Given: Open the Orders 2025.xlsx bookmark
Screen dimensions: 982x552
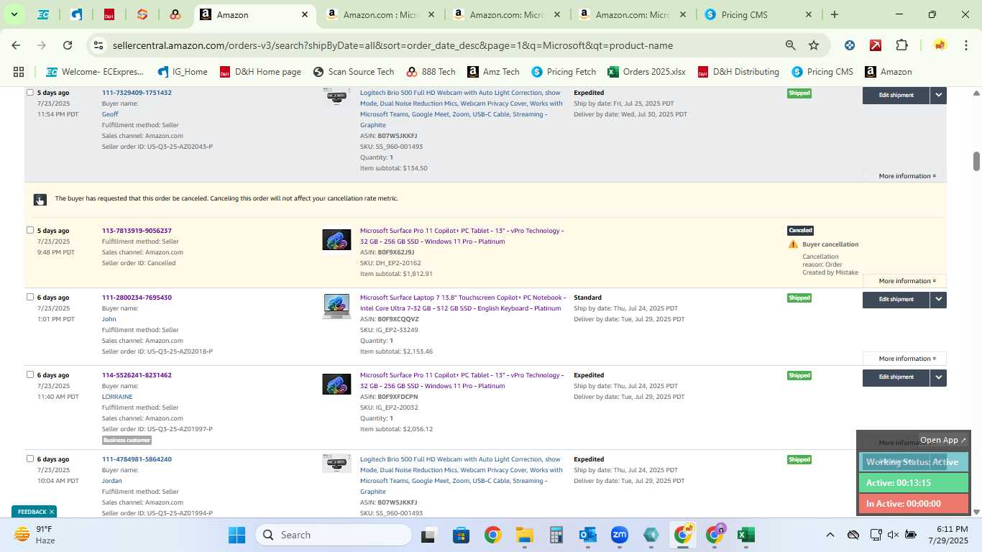Looking at the screenshot, I should (646, 72).
